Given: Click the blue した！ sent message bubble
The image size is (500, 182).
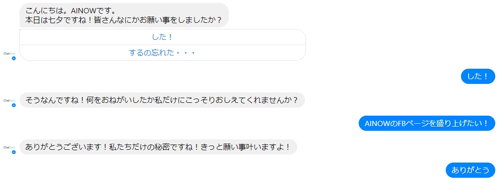Looking at the screenshot, I should click(x=478, y=76).
